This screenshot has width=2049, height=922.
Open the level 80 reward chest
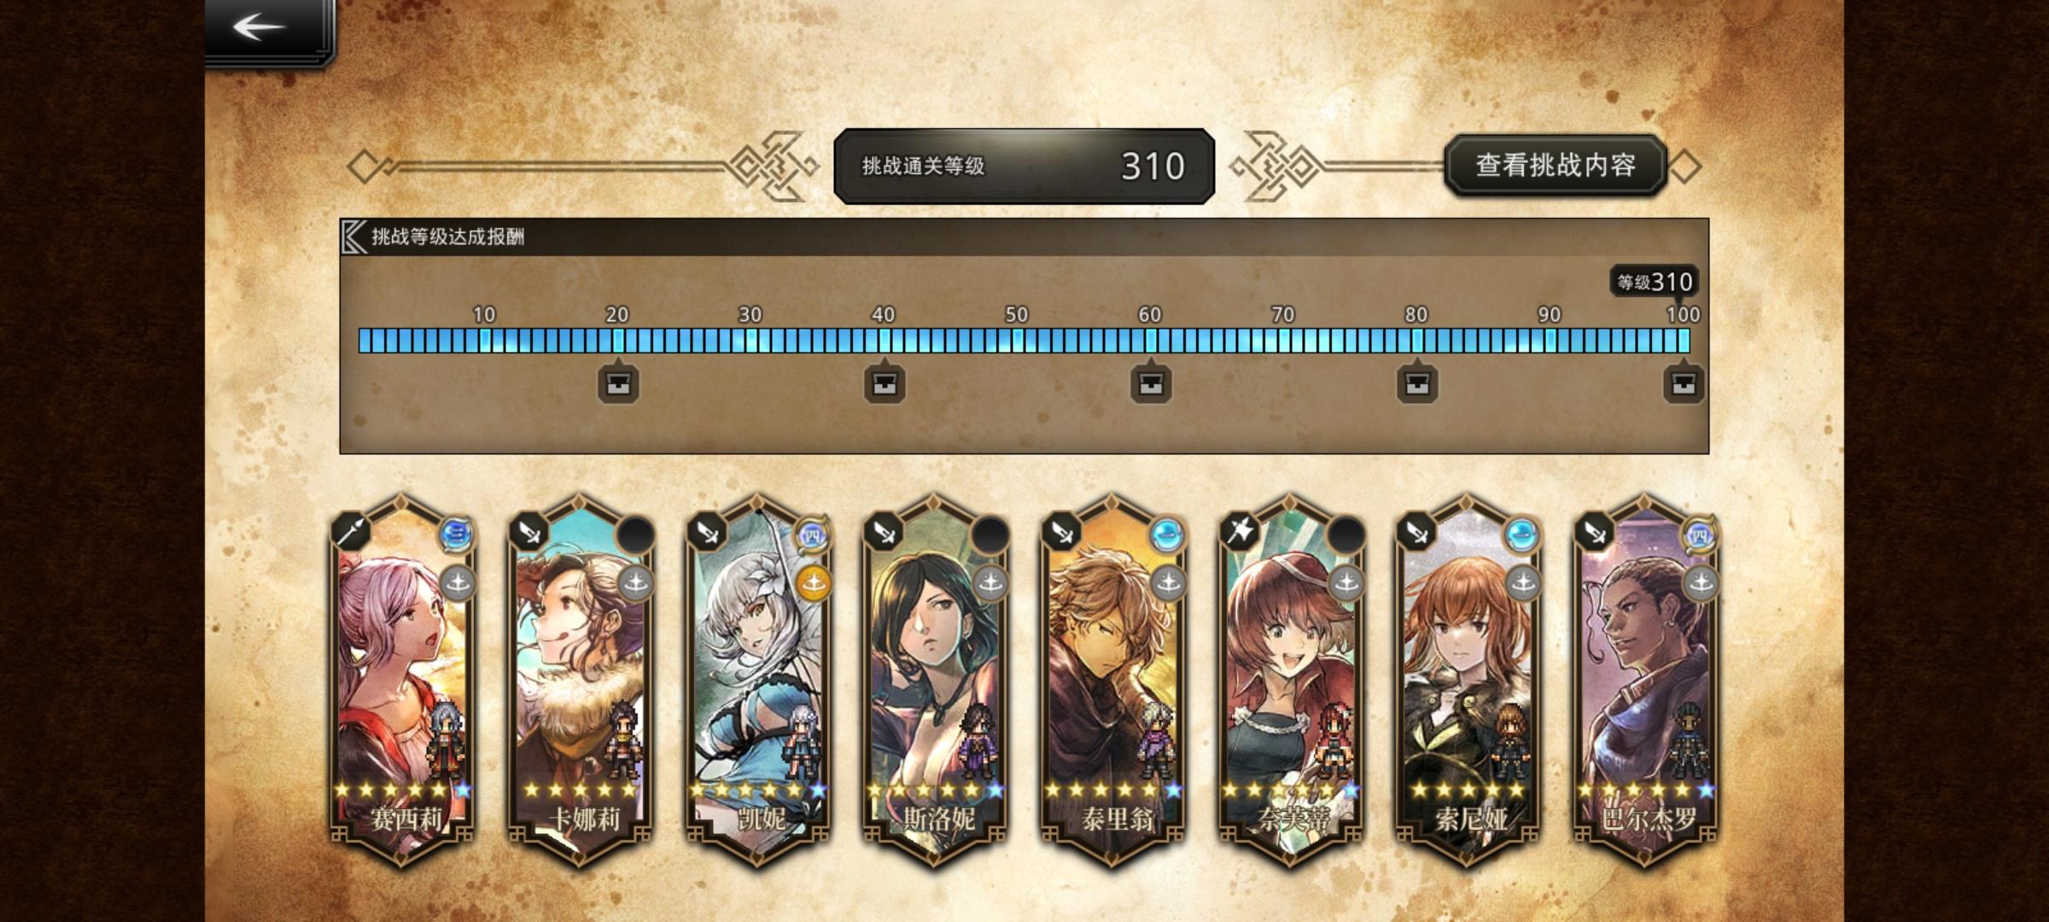1417,383
